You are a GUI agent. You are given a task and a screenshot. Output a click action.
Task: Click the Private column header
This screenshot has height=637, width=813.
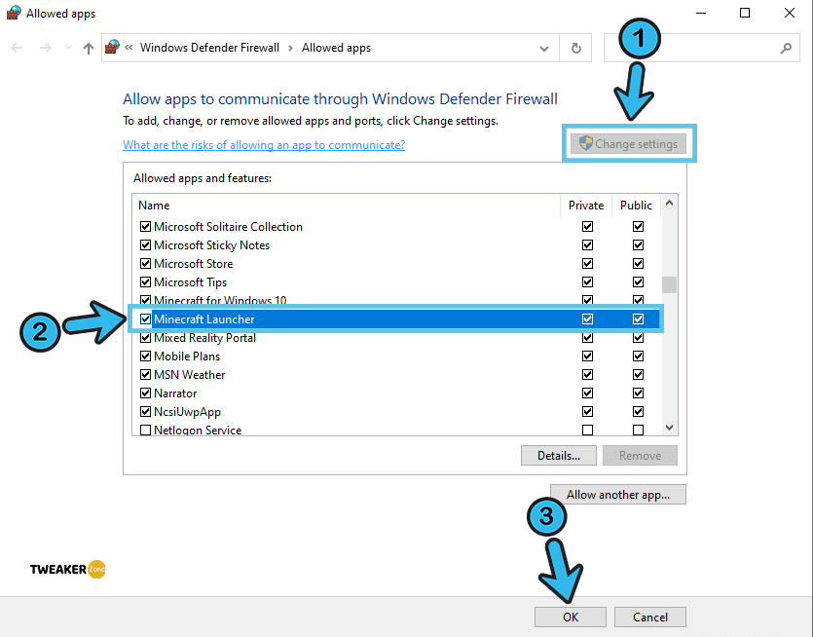tap(586, 206)
